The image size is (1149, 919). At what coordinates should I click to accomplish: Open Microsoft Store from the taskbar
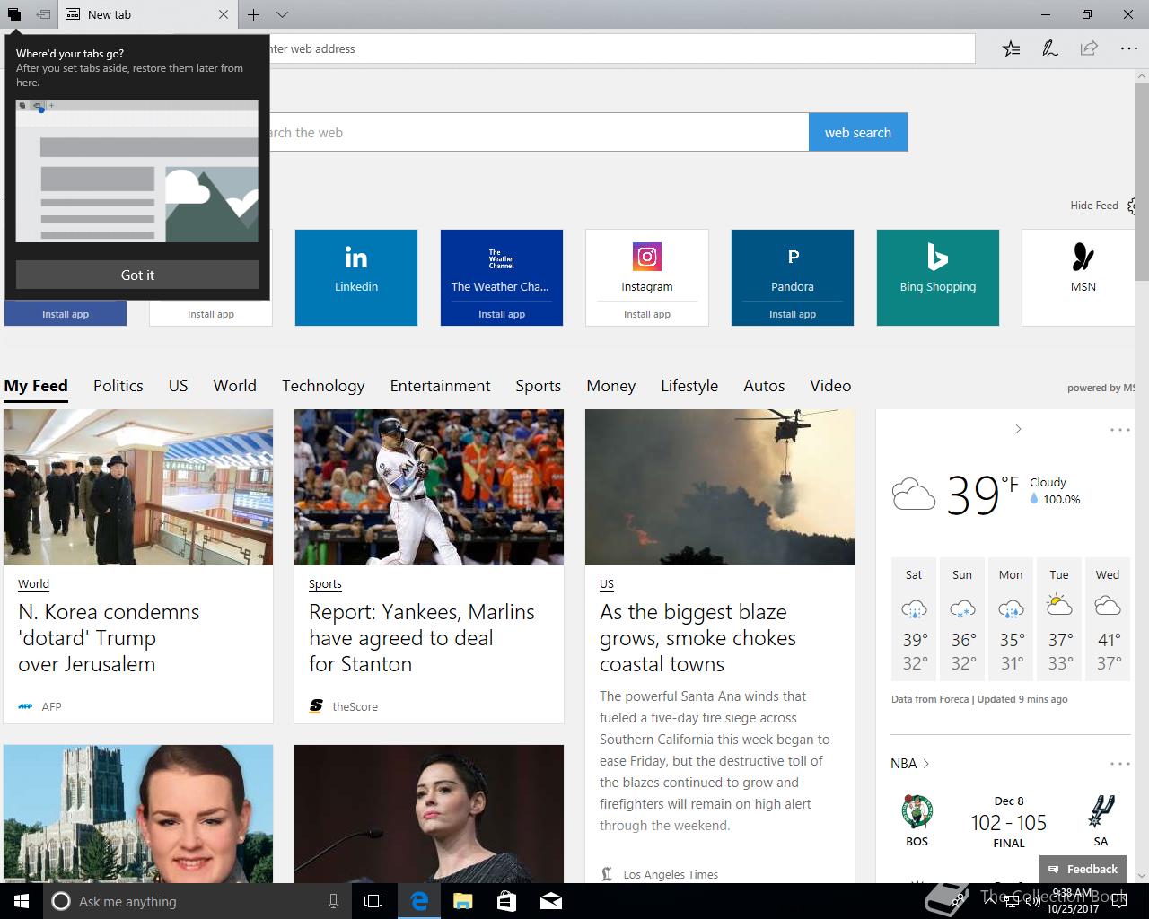coord(506,901)
